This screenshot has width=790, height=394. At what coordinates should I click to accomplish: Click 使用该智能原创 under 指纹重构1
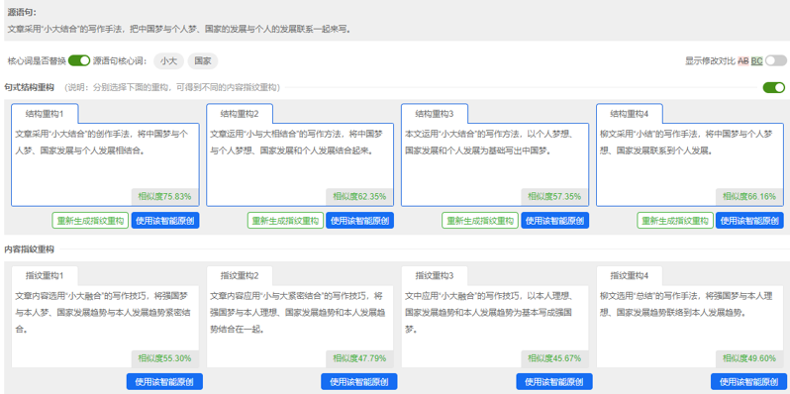coord(164,381)
